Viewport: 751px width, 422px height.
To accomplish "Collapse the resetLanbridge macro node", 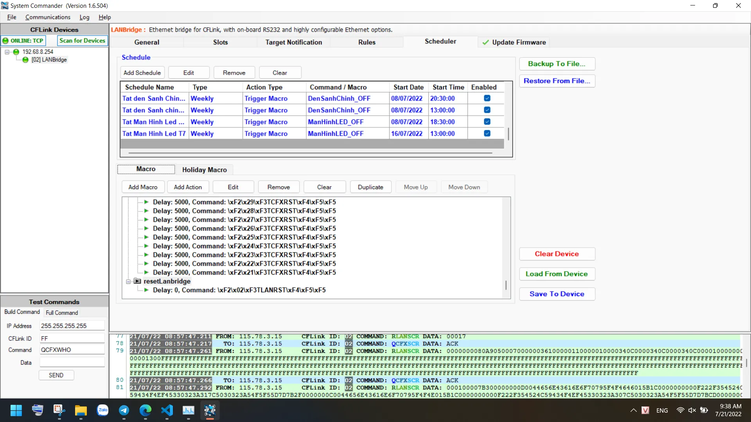I will pyautogui.click(x=128, y=281).
